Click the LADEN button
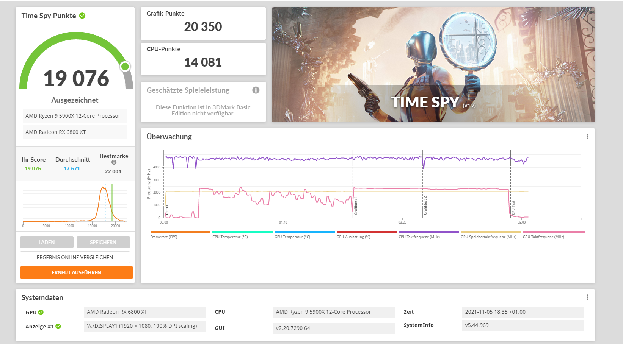623x344 pixels. 47,242
